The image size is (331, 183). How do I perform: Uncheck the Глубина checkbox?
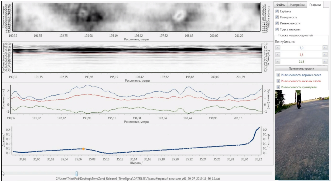[277, 12]
